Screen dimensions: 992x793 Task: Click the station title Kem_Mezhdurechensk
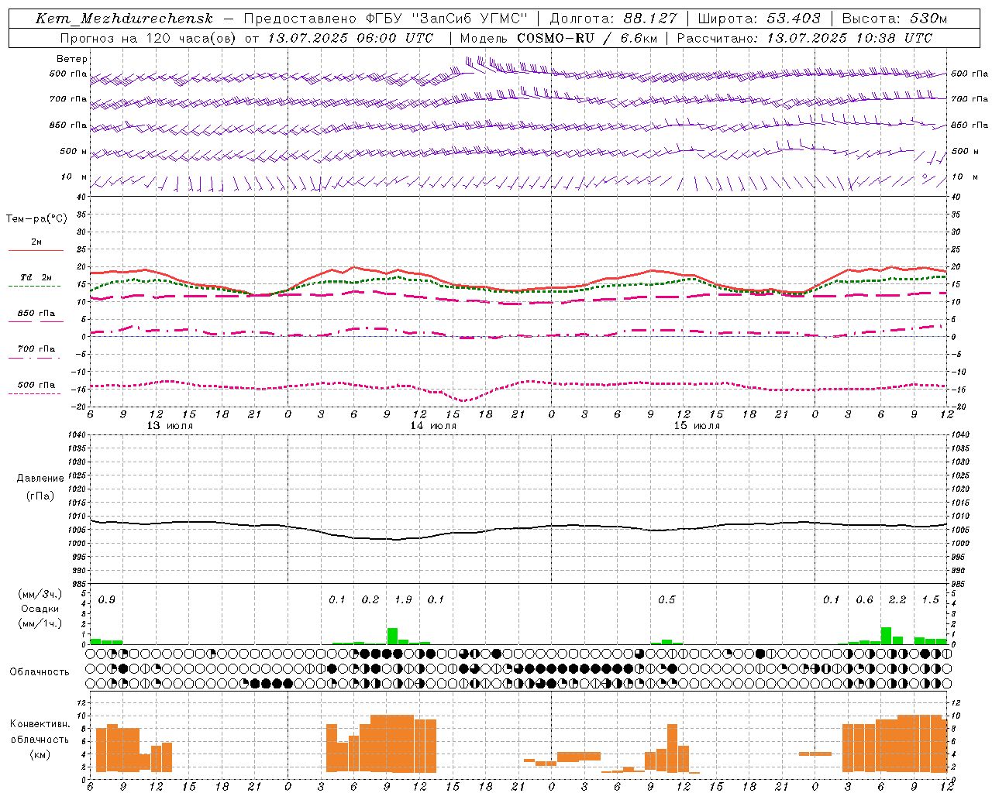[124, 19]
